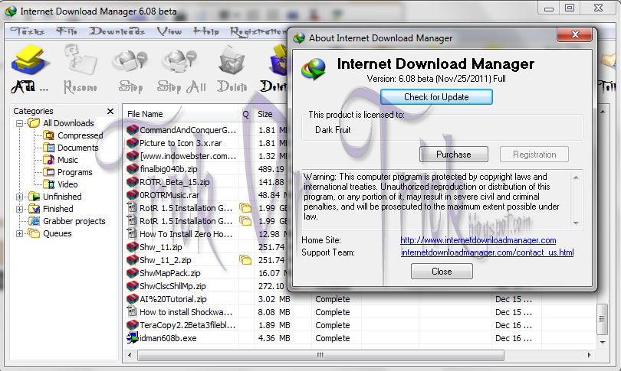Close the Categories panel with X

(x=110, y=112)
